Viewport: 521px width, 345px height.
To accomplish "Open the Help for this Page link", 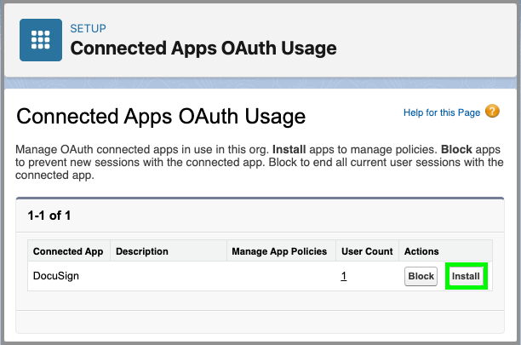I will 442,112.
